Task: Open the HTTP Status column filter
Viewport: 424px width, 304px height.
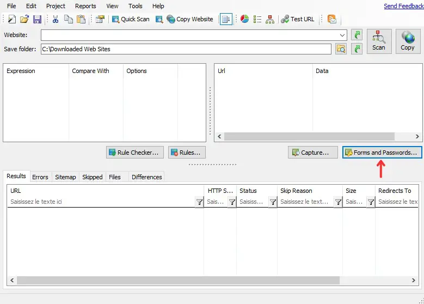Action: pyautogui.click(x=232, y=202)
